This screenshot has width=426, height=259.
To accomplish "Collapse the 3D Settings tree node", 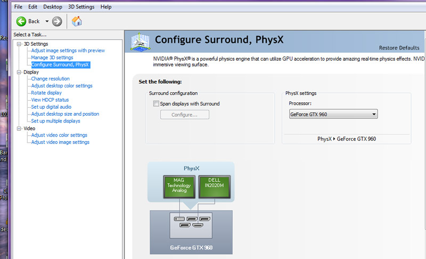I will (19, 44).
